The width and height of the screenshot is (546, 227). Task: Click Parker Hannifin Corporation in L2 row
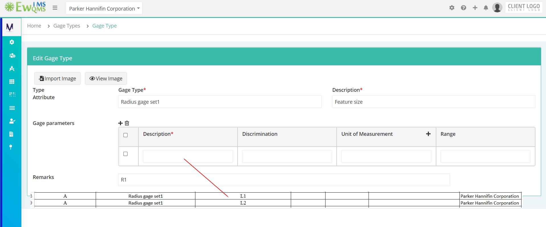click(x=490, y=203)
